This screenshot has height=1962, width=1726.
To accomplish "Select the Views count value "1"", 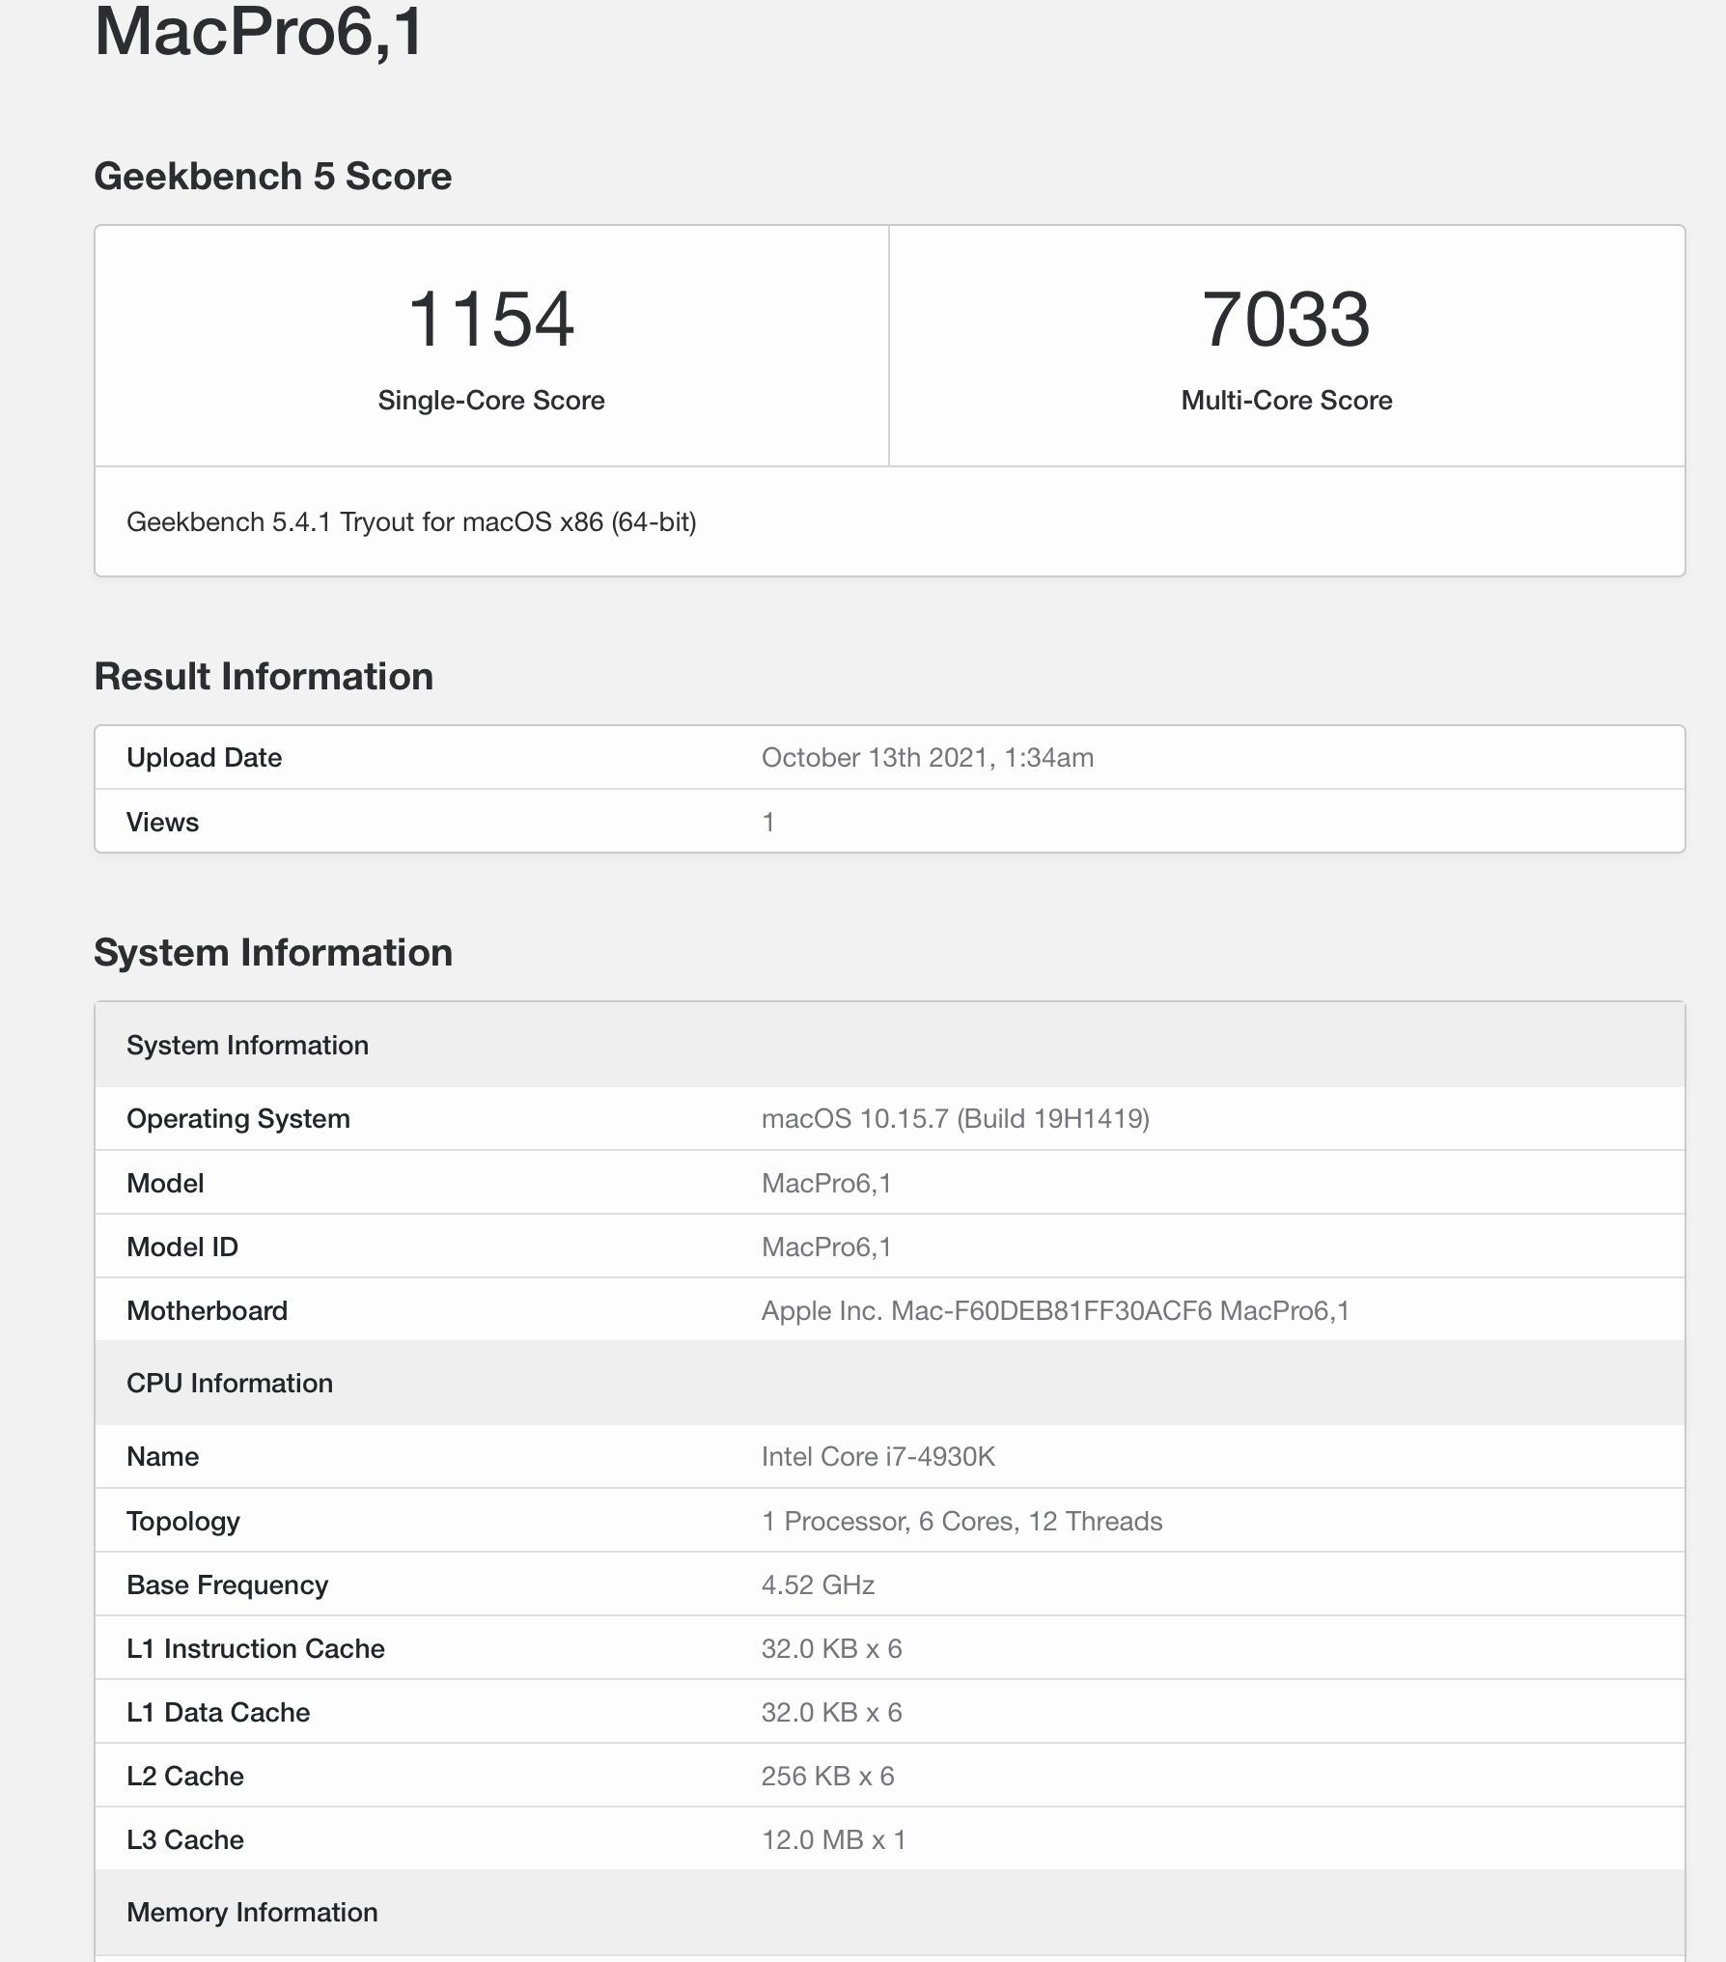I will (x=768, y=823).
